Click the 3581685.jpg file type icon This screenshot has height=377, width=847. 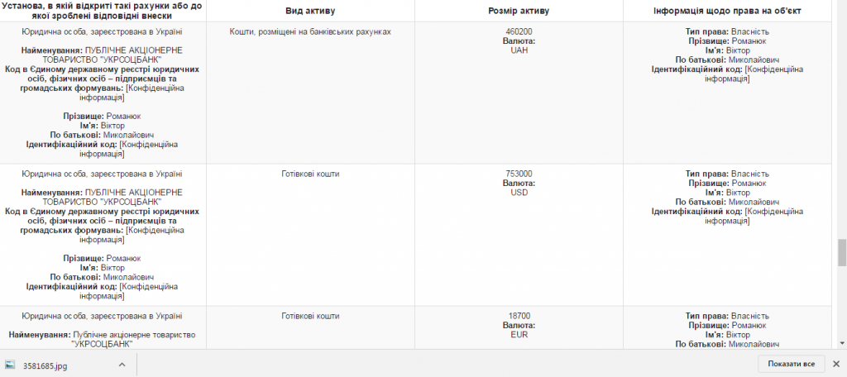point(10,365)
